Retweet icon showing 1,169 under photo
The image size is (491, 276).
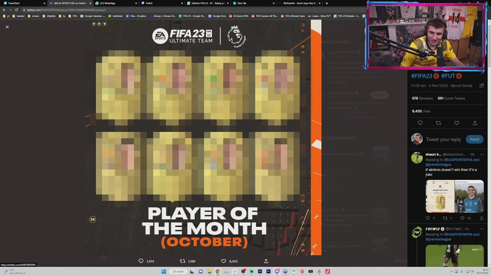(x=183, y=261)
